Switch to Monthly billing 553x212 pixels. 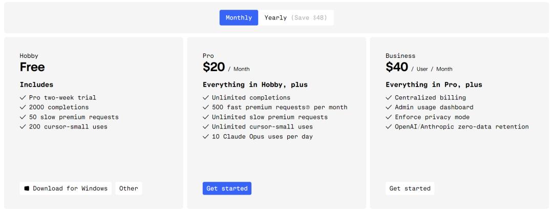tap(239, 18)
